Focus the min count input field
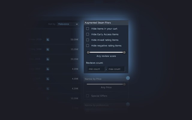The image size is (192, 120). coord(96,69)
